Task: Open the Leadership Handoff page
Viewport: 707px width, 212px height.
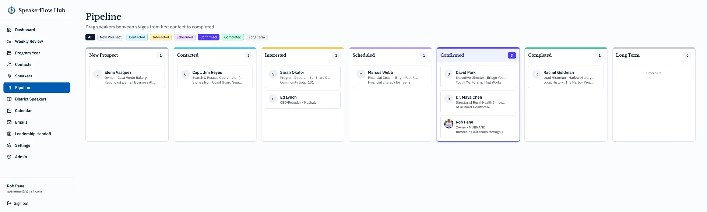Action: tap(37, 134)
